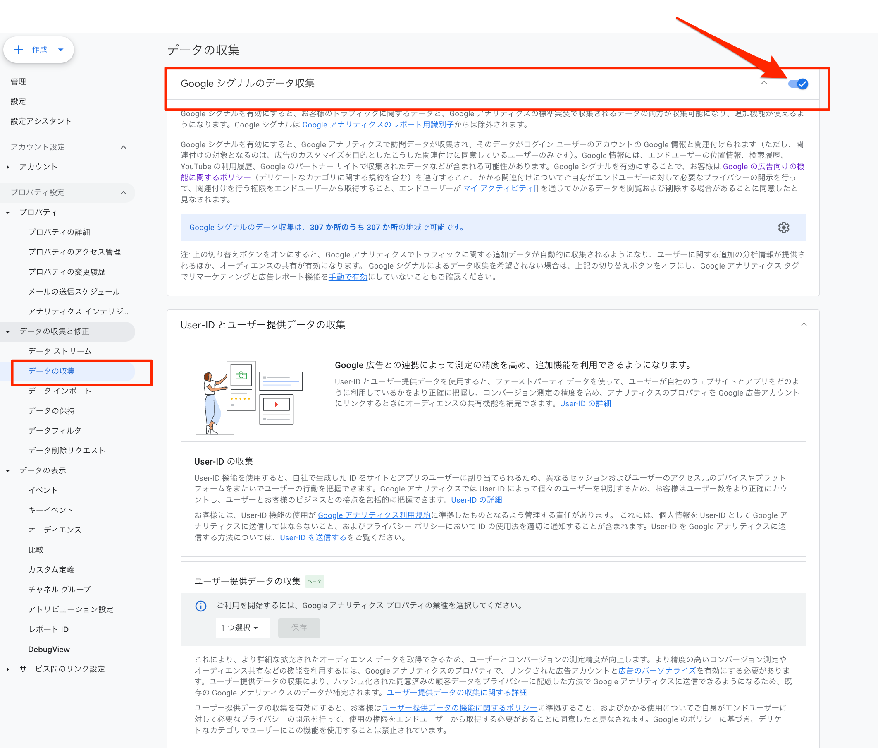This screenshot has height=748, width=878.
Task: Follow the User-ID を送信する link
Action: point(313,538)
